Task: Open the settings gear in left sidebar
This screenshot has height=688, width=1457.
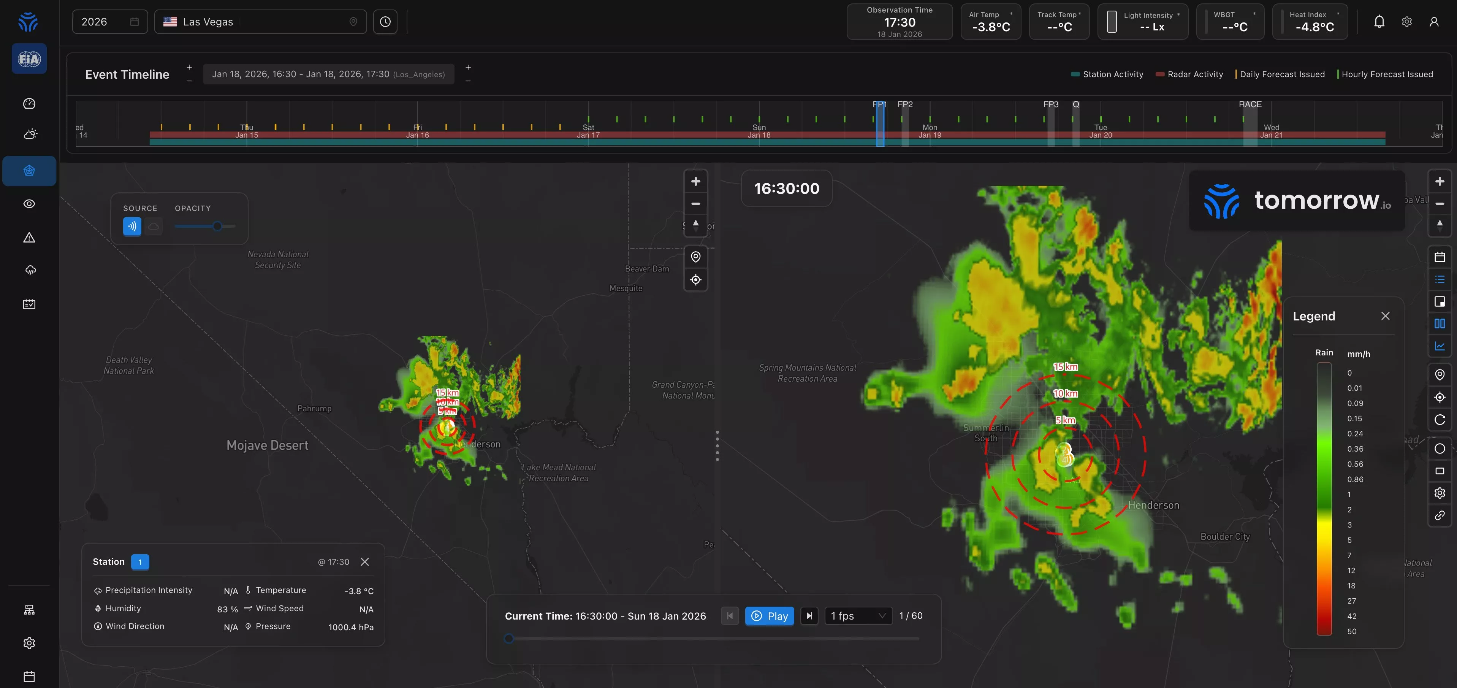Action: 29,643
